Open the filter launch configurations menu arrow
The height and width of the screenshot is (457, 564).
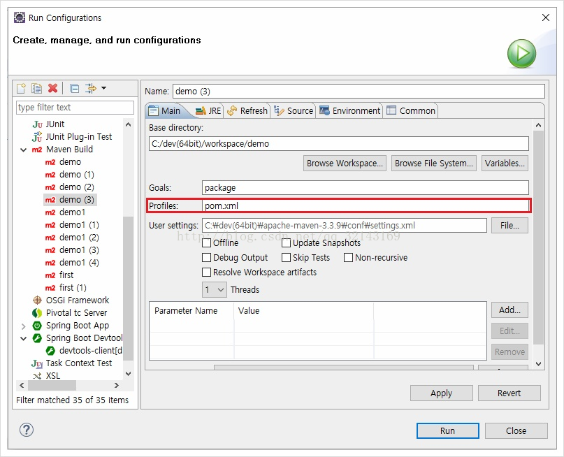click(103, 88)
